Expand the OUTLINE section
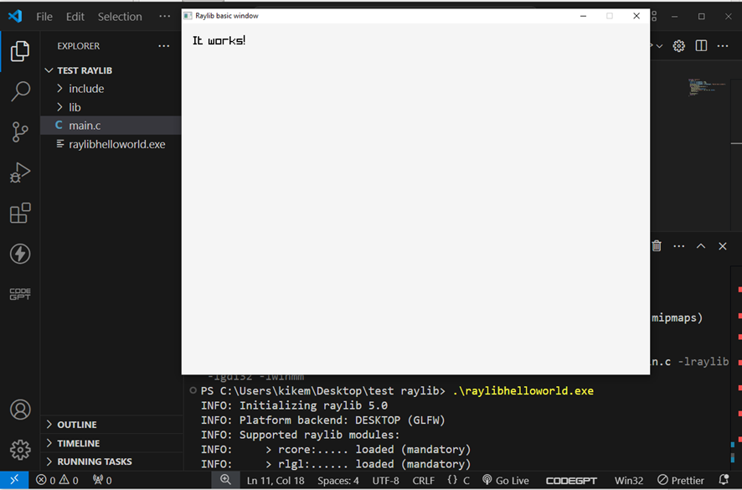Screen dimensions: 742x490 [x=76, y=425]
